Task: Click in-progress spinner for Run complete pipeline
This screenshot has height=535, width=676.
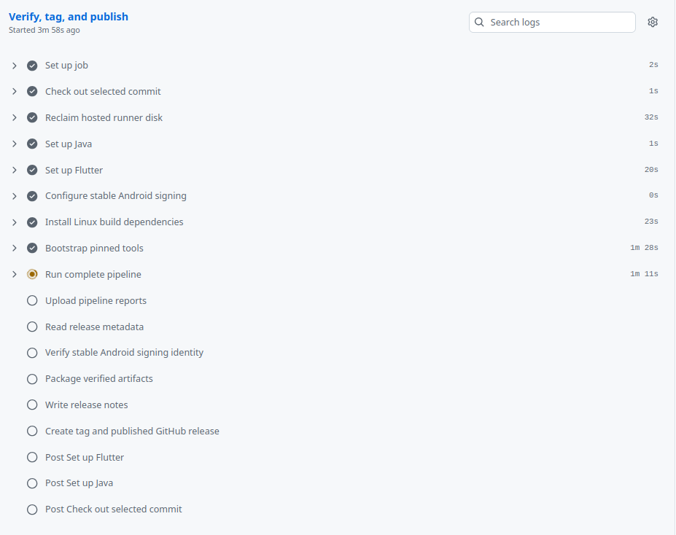Action: pos(32,274)
